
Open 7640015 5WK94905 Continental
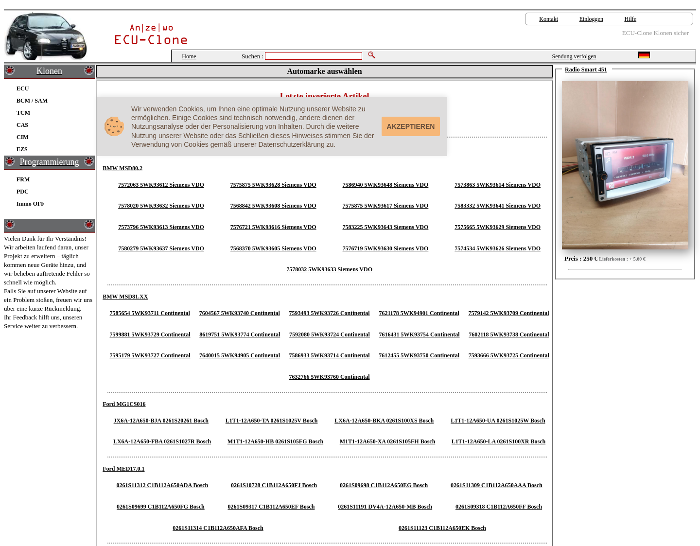(240, 355)
